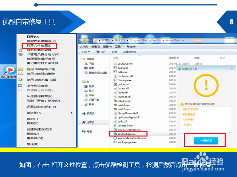This screenshot has width=237, height=177.
Task: Click the 服务器连接 result item
Action: coord(189,114)
